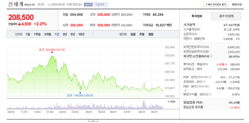Open help icon beside 외국인소진율(B/A)
This screenshot has height=123, width=249.
point(211,56)
